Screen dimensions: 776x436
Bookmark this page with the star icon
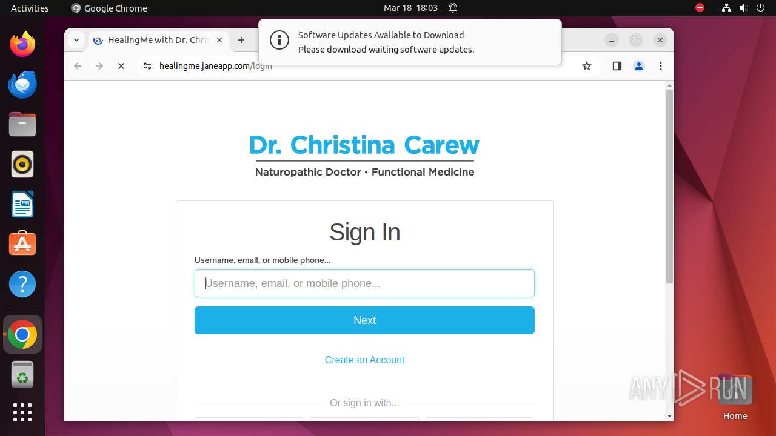coord(586,66)
